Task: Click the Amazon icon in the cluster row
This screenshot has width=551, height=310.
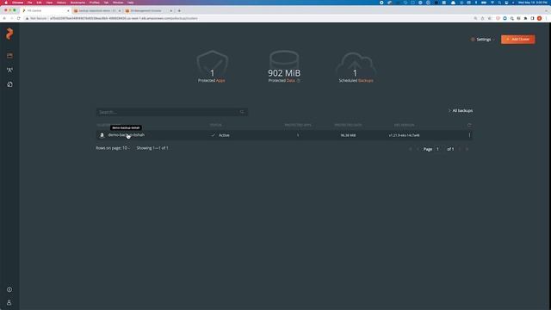Action: point(102,135)
